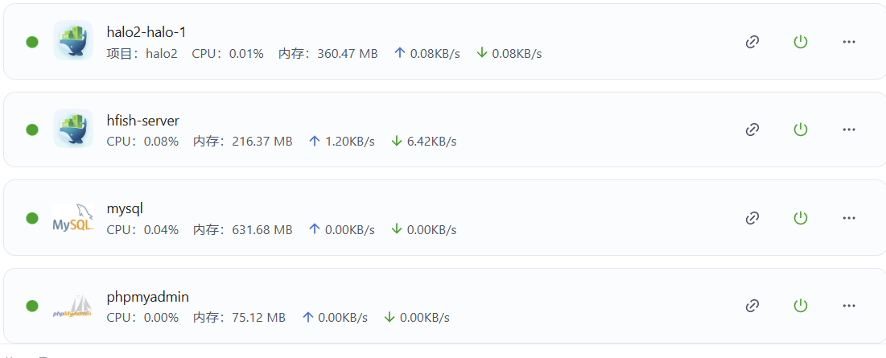Click the link icon for hfish-server
Viewport: 886px width, 358px height.
click(752, 130)
